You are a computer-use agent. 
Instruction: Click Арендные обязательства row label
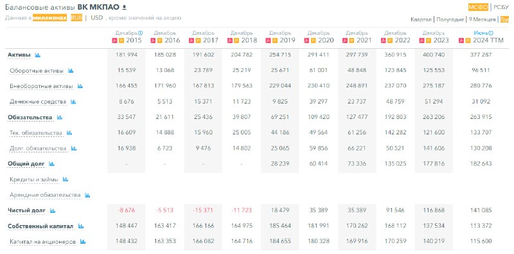(x=45, y=195)
